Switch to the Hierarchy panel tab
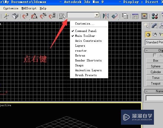This screenshot has height=128, width=163. pyautogui.click(x=161, y=26)
